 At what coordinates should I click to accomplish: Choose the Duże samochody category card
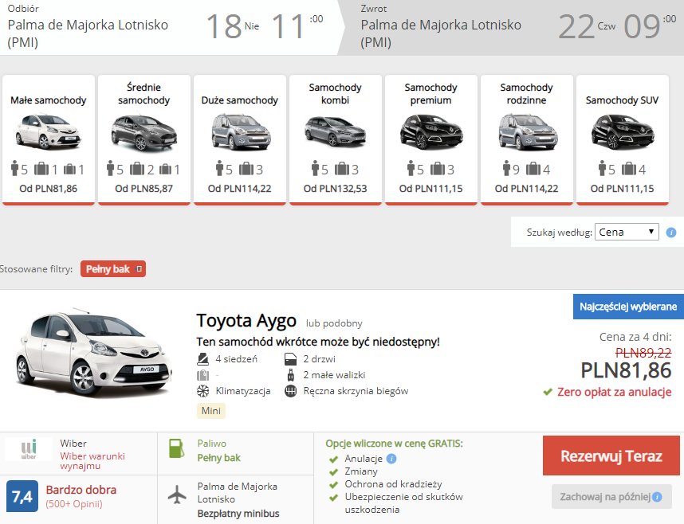pos(240,139)
